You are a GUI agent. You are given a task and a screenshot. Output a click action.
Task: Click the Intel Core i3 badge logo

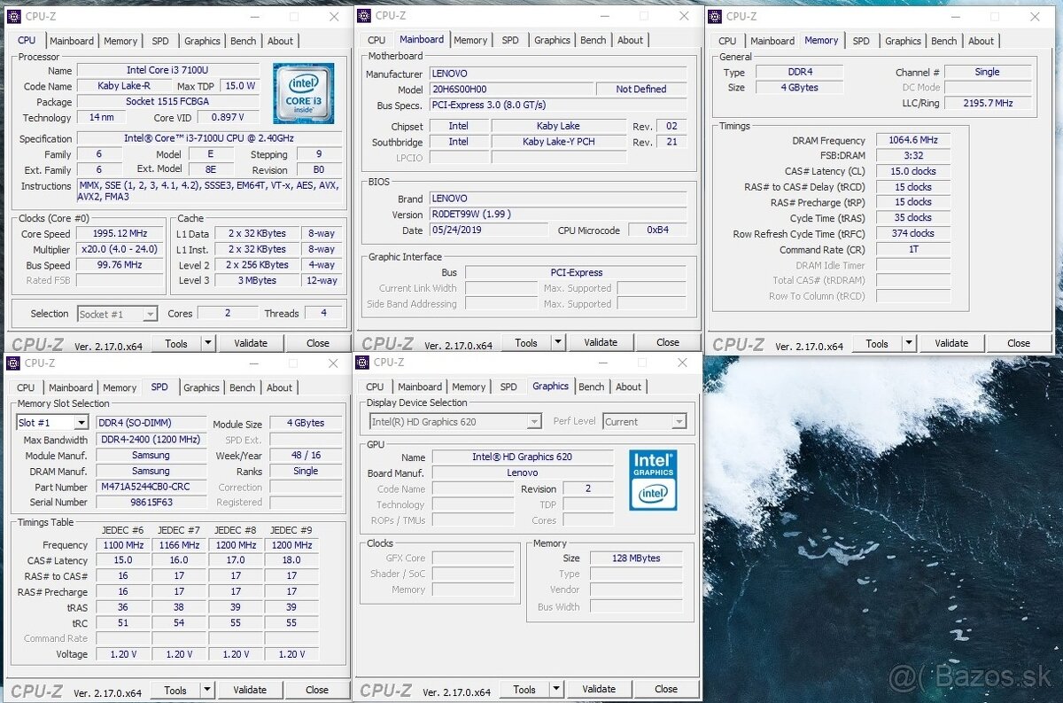click(x=303, y=93)
